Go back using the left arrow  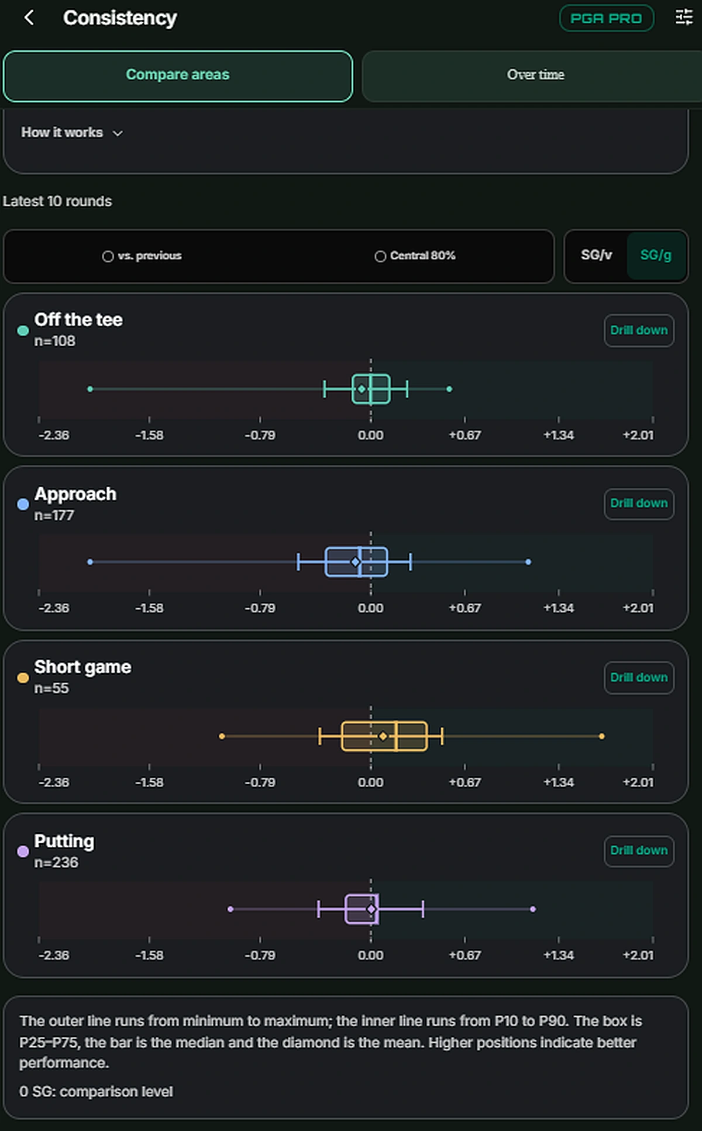(x=29, y=18)
